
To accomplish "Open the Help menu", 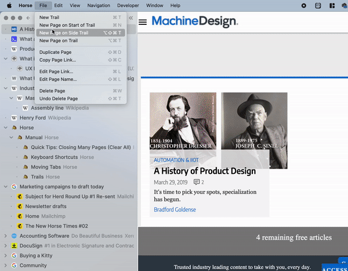I will [x=175, y=6].
